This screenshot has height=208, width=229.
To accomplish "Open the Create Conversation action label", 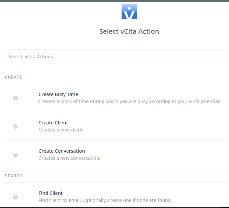I will pyautogui.click(x=62, y=151).
